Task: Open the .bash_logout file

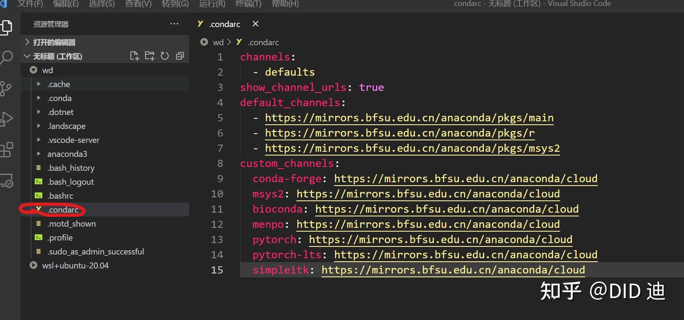Action: 105,182
